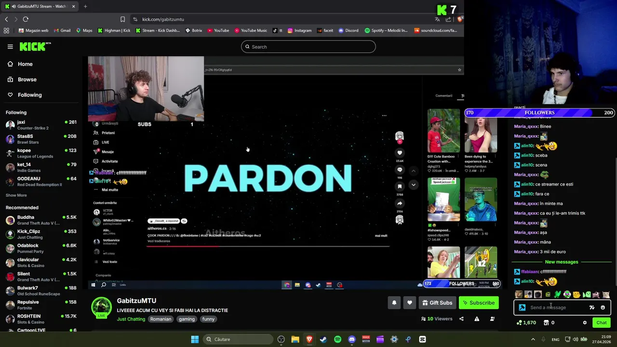
Task: Jump to New messages in chat
Action: 561,262
